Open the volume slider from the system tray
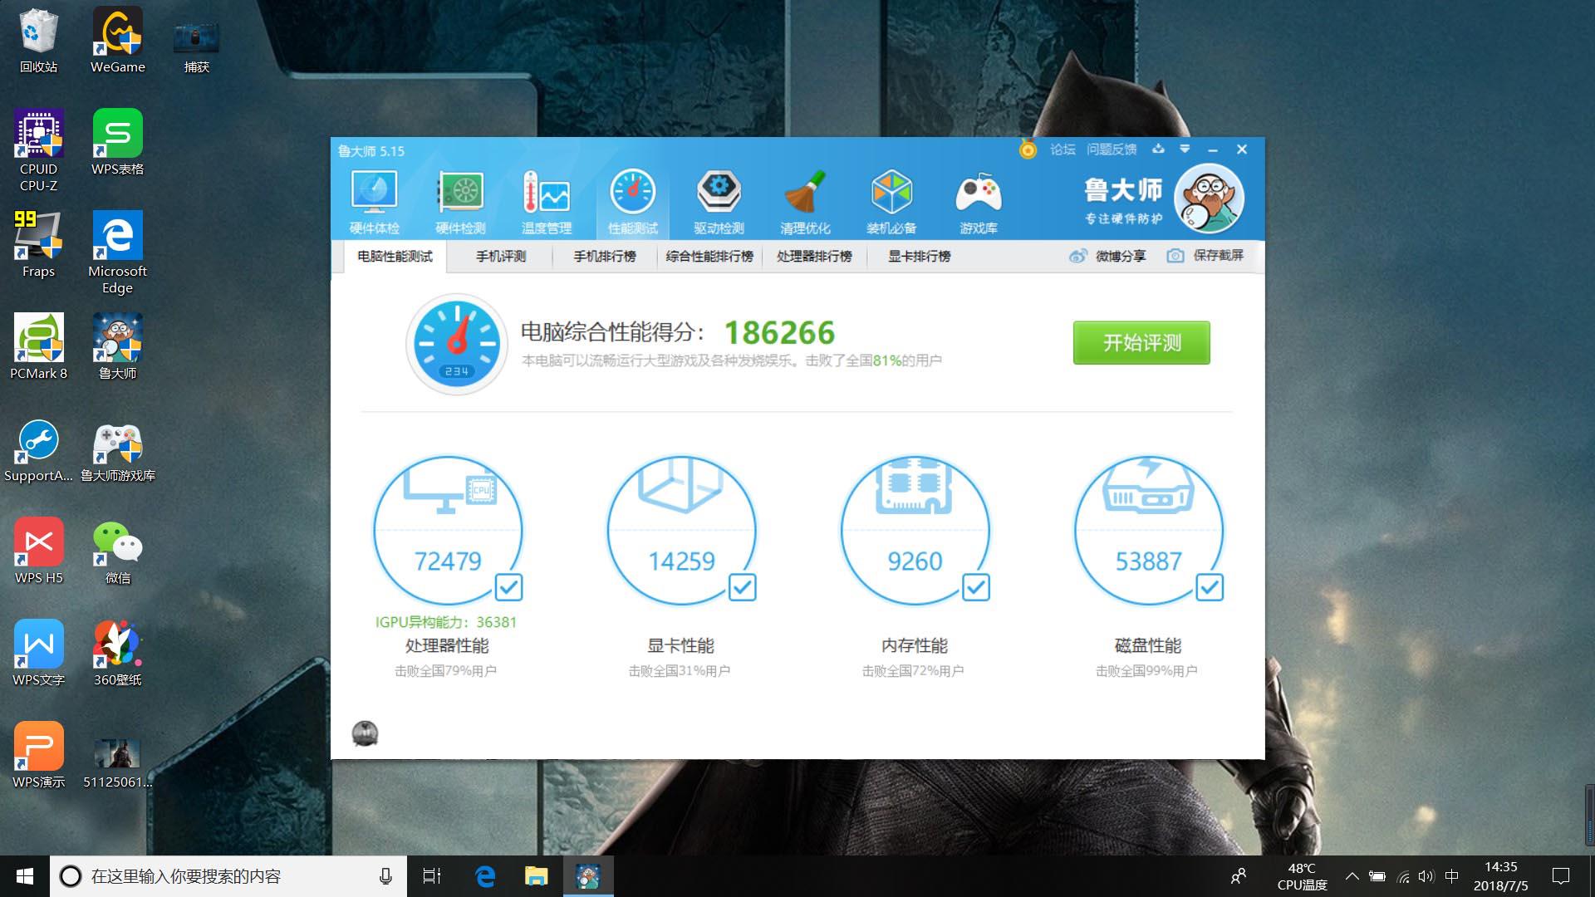This screenshot has height=897, width=1595. coord(1427,875)
